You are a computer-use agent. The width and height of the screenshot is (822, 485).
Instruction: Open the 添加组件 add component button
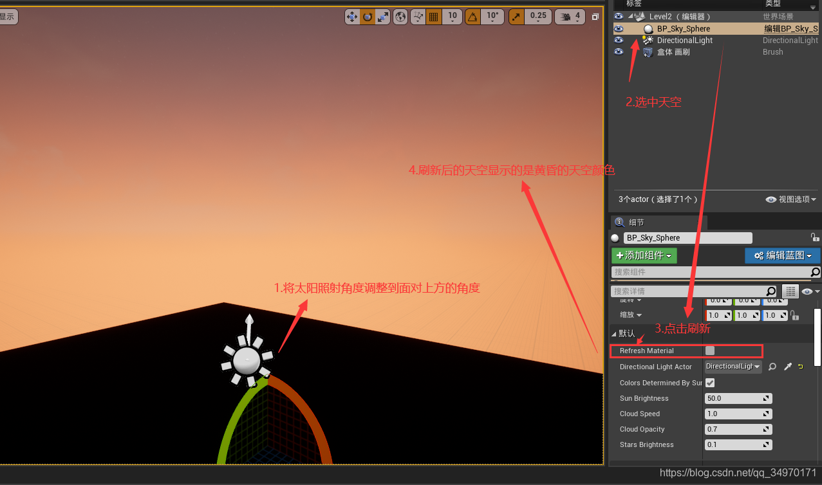[644, 256]
